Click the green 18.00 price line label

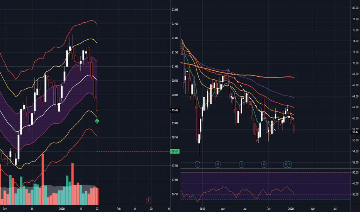point(175,151)
